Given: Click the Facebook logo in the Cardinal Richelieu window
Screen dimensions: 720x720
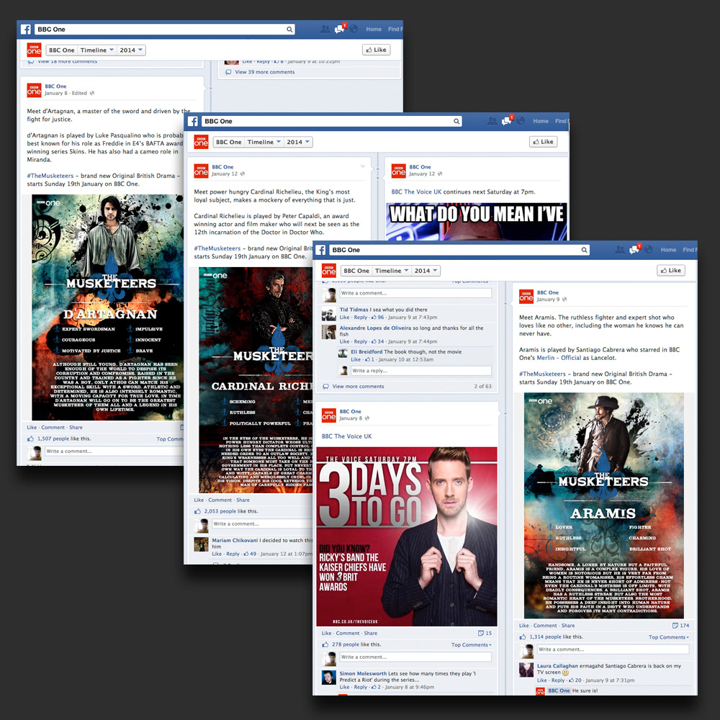Looking at the screenshot, I should [193, 121].
